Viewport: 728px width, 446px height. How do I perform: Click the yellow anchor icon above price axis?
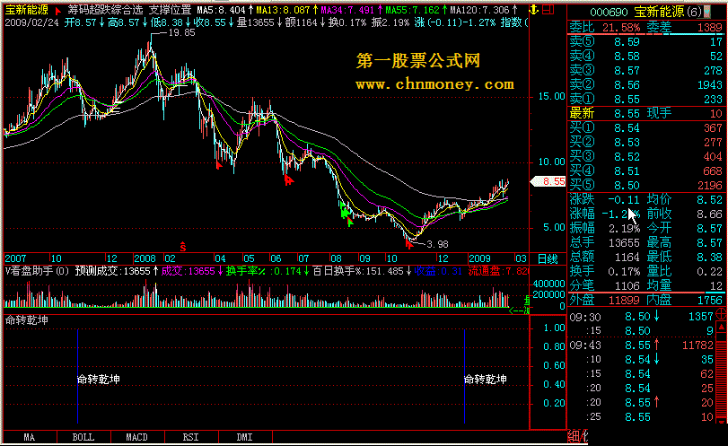(x=534, y=9)
